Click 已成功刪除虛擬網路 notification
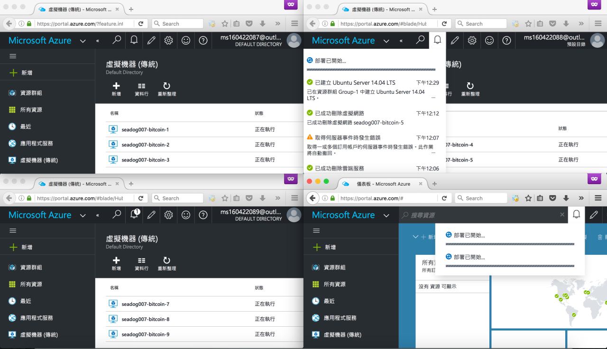The height and width of the screenshot is (349, 607). pyautogui.click(x=373, y=118)
